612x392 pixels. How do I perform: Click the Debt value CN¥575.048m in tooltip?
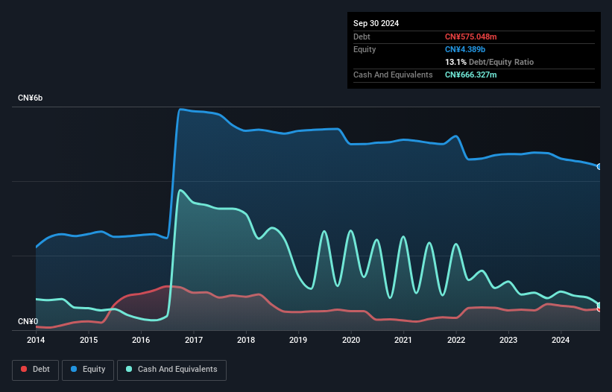470,37
